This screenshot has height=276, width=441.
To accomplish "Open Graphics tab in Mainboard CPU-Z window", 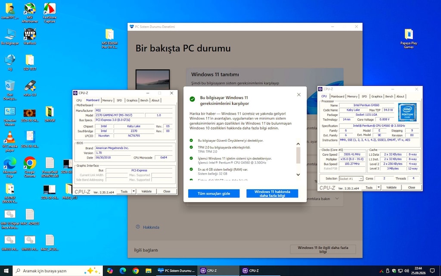I will click(132, 100).
